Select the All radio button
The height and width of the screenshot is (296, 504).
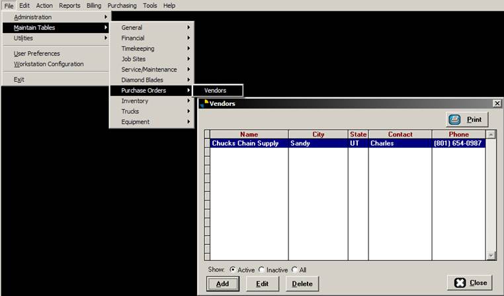click(x=294, y=270)
